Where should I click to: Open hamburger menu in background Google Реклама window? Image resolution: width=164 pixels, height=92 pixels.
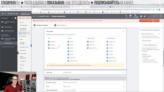[3, 14]
